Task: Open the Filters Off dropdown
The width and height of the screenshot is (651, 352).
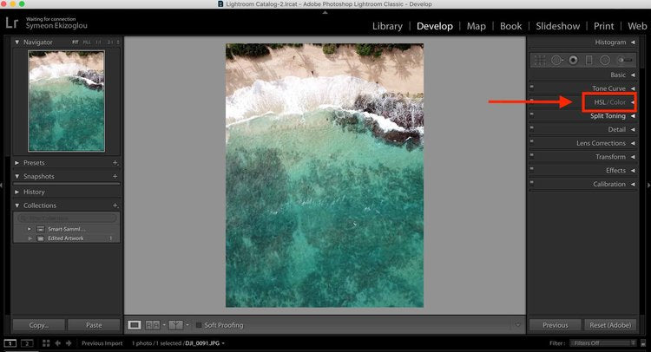Action: pyautogui.click(x=603, y=343)
